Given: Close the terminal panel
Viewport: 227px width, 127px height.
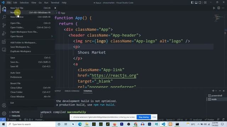Looking at the screenshot, I should click(224, 91).
